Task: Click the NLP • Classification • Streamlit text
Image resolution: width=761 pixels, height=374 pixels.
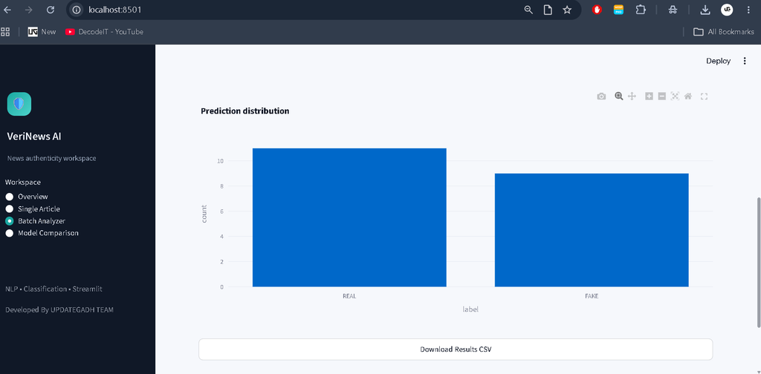Action: point(54,289)
